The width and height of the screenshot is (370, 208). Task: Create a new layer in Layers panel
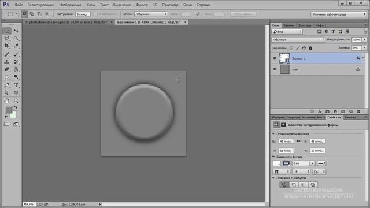tap(351, 112)
